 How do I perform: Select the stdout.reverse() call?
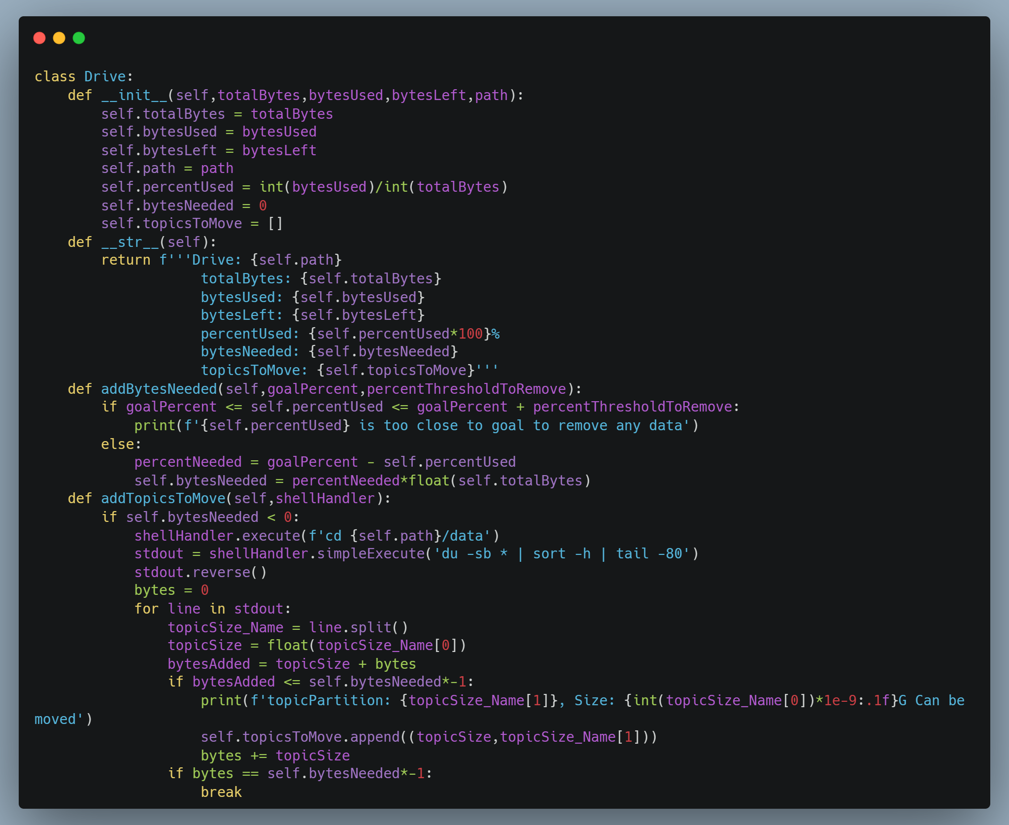(x=200, y=572)
